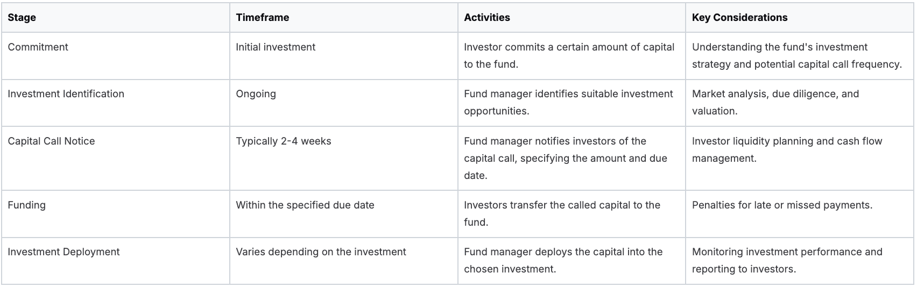Select the Fund manager identifies opportunities text
This screenshot has width=917, height=287.
[568, 102]
